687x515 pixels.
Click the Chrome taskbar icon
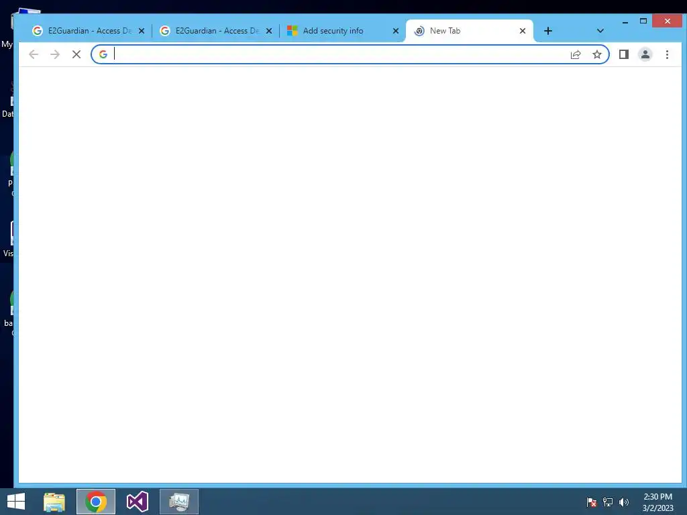96,502
